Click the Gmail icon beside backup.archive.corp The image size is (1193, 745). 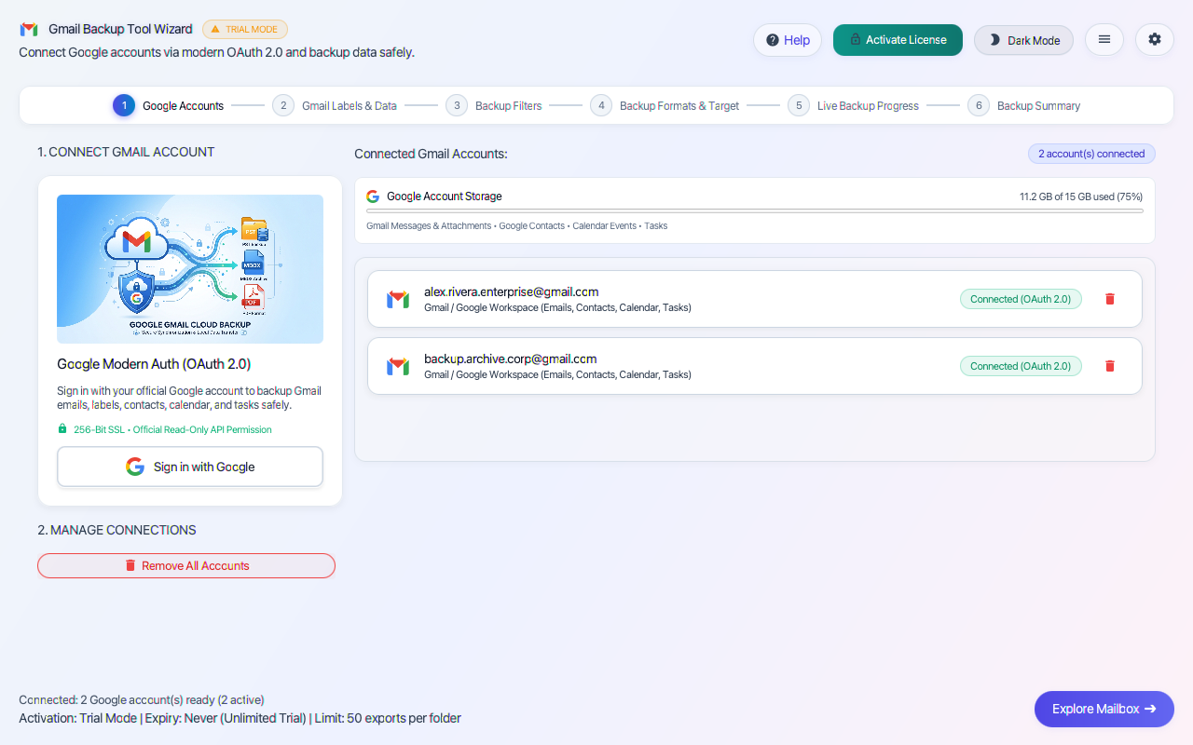pyautogui.click(x=398, y=366)
